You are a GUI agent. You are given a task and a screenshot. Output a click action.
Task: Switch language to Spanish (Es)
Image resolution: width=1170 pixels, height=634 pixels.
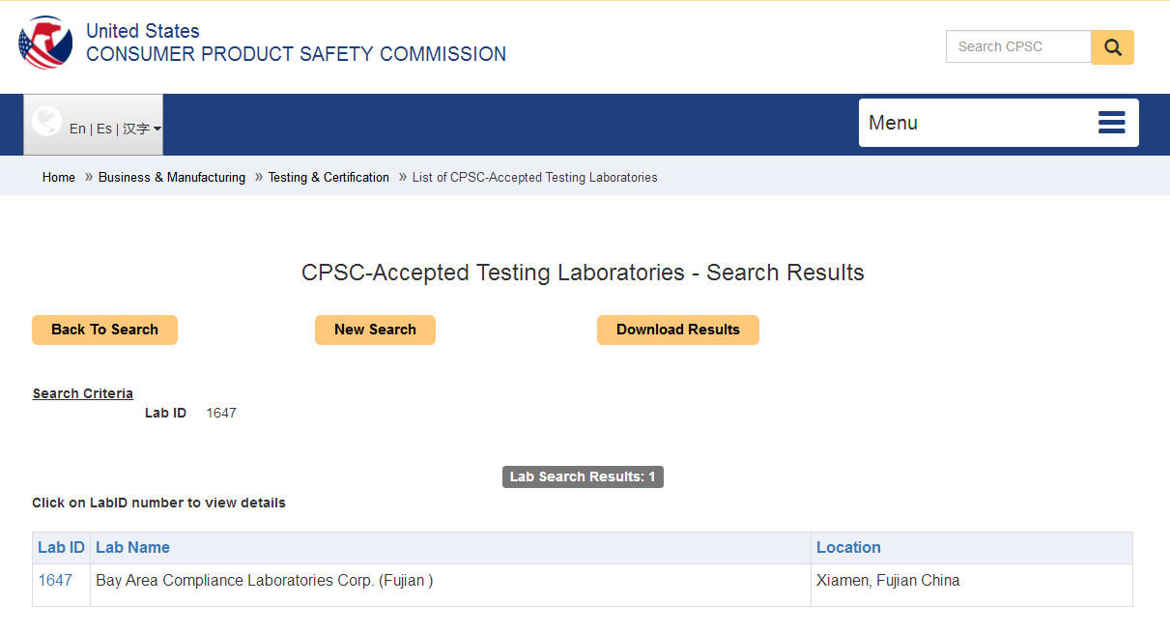click(103, 129)
